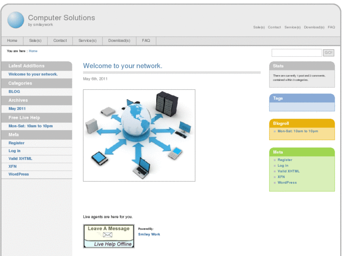Click WordPress in the left Meta list
This screenshot has height=256, width=342.
point(18,174)
